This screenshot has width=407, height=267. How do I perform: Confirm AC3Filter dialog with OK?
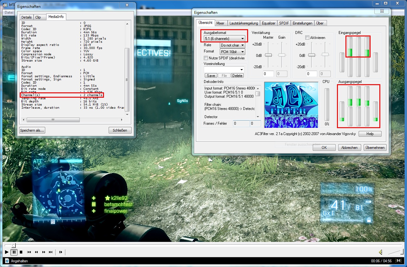324,148
